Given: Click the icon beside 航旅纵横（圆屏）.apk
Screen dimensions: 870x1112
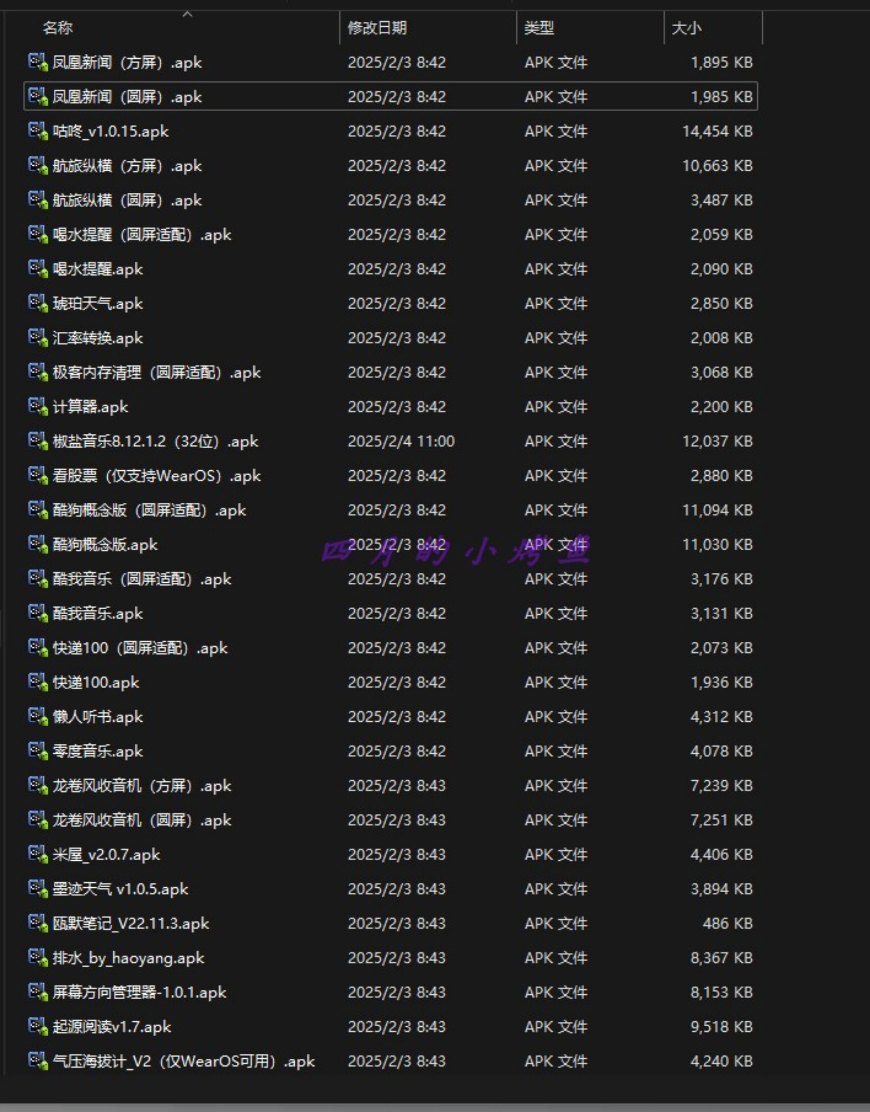Looking at the screenshot, I should coord(38,200).
